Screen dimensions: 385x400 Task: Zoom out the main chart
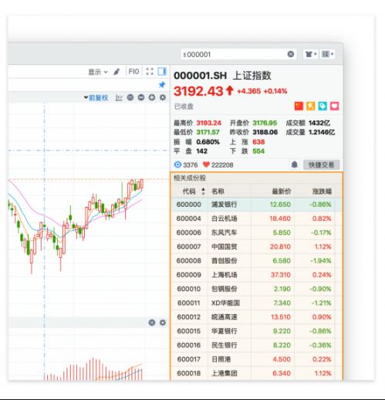tap(141, 97)
